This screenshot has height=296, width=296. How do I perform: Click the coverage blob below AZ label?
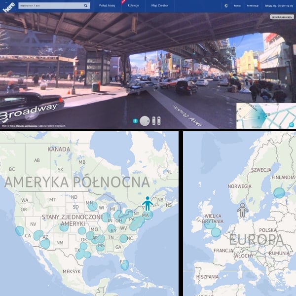tap(45, 244)
